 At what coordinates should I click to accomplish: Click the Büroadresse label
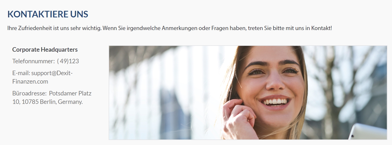(29, 93)
